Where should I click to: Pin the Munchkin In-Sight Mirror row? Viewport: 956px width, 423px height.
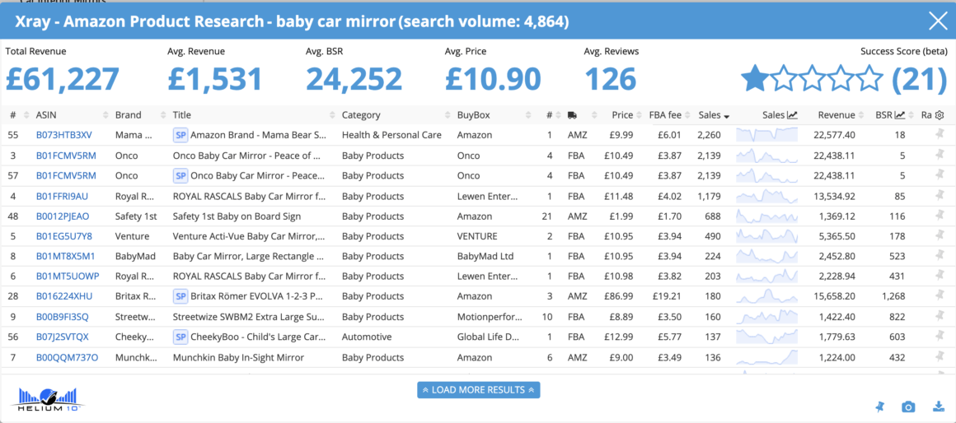(x=940, y=357)
